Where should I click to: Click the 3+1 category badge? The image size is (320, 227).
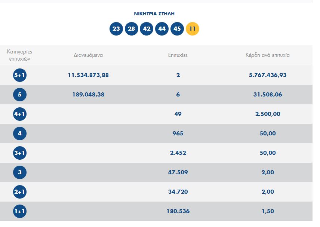pyautogui.click(x=20, y=153)
